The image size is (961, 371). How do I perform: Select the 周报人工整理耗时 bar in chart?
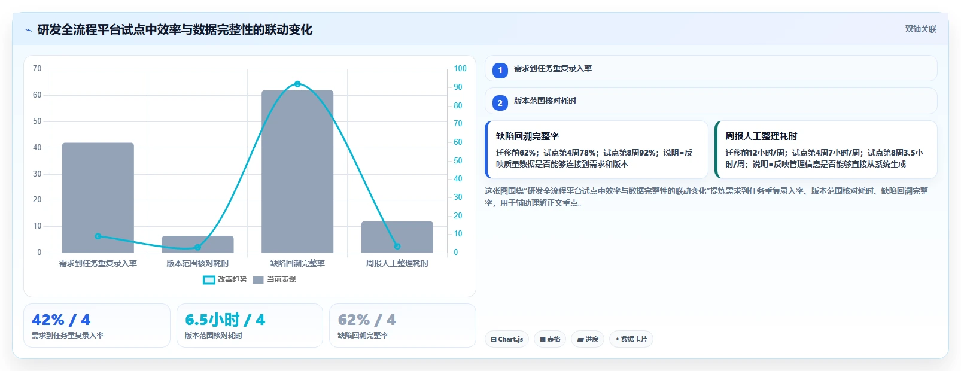click(397, 237)
